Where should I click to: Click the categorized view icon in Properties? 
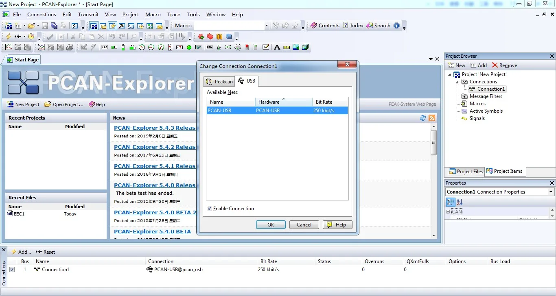click(451, 202)
